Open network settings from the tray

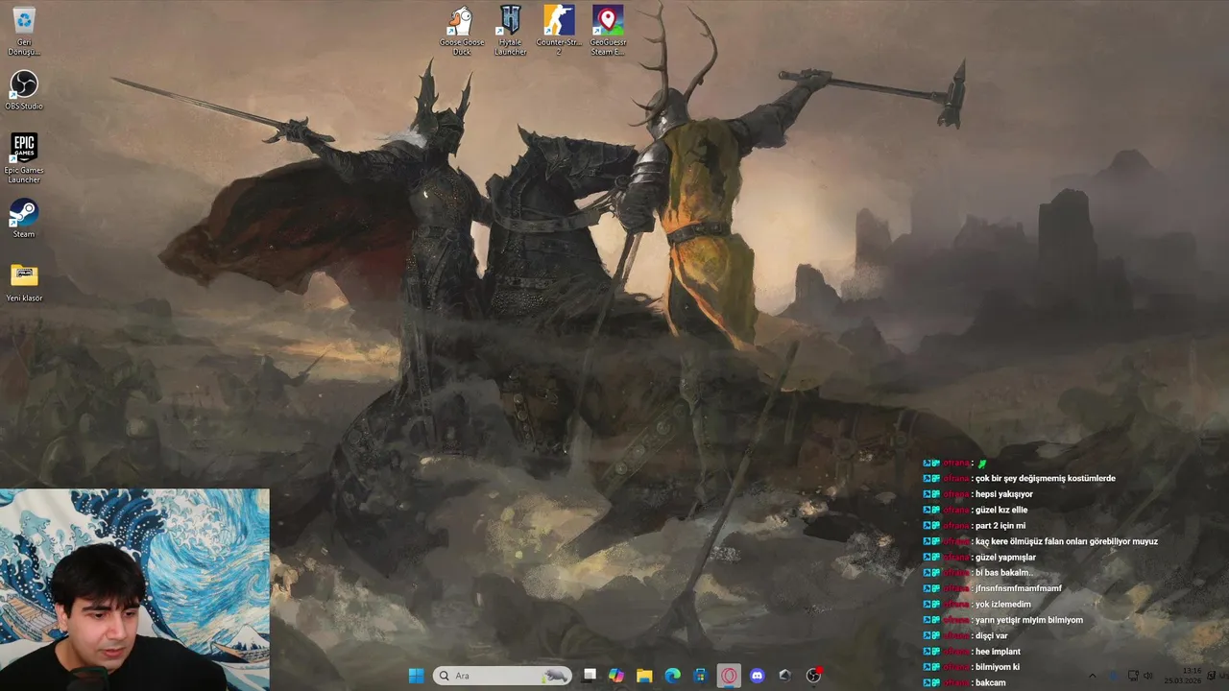pos(1133,676)
